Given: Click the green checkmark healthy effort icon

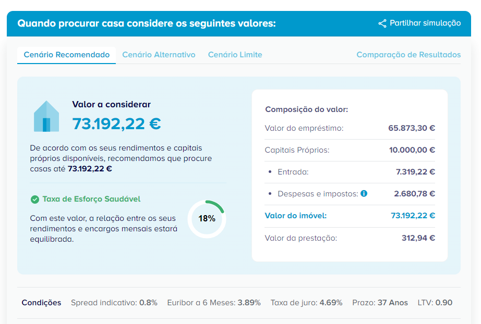Looking at the screenshot, I should pyautogui.click(x=35, y=200).
